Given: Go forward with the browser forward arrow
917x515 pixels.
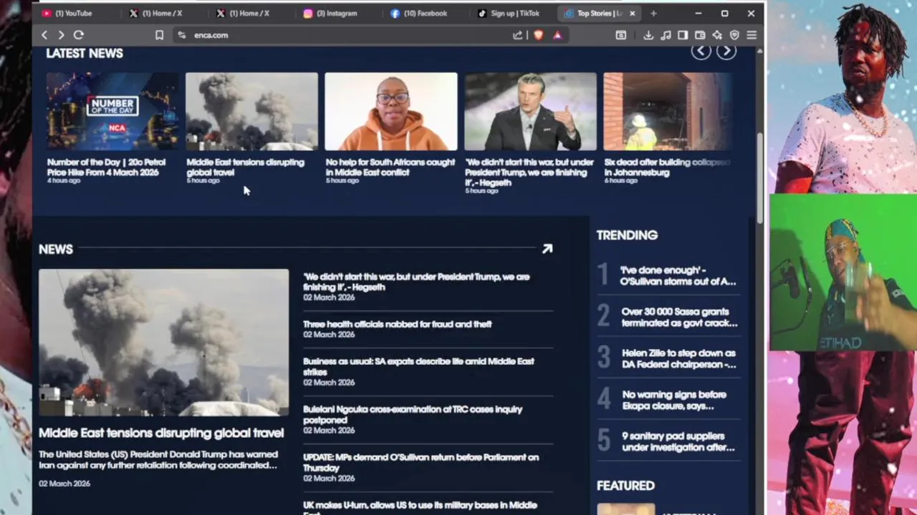Looking at the screenshot, I should (x=61, y=35).
